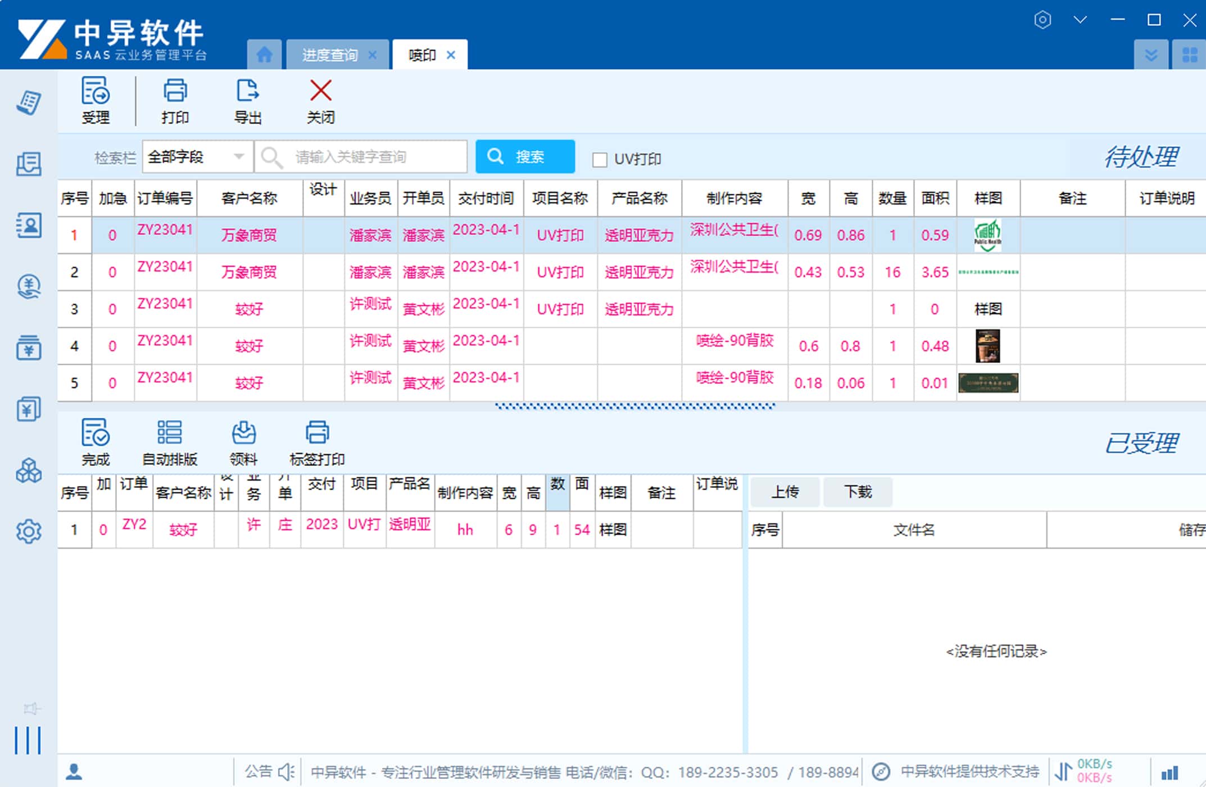Click the user avatar icon in status bar
Viewport: 1206px width, 787px height.
[x=74, y=771]
